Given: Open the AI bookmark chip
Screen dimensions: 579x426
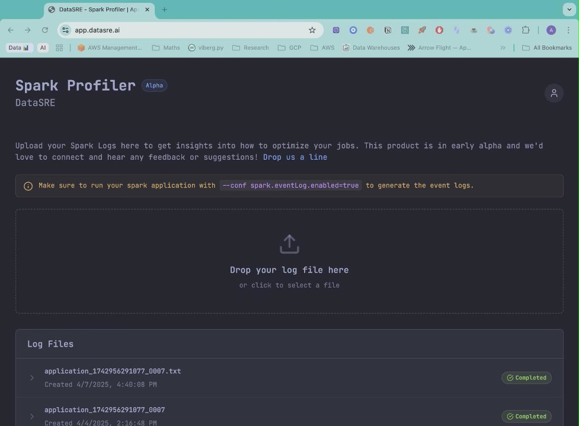Looking at the screenshot, I should pos(43,47).
